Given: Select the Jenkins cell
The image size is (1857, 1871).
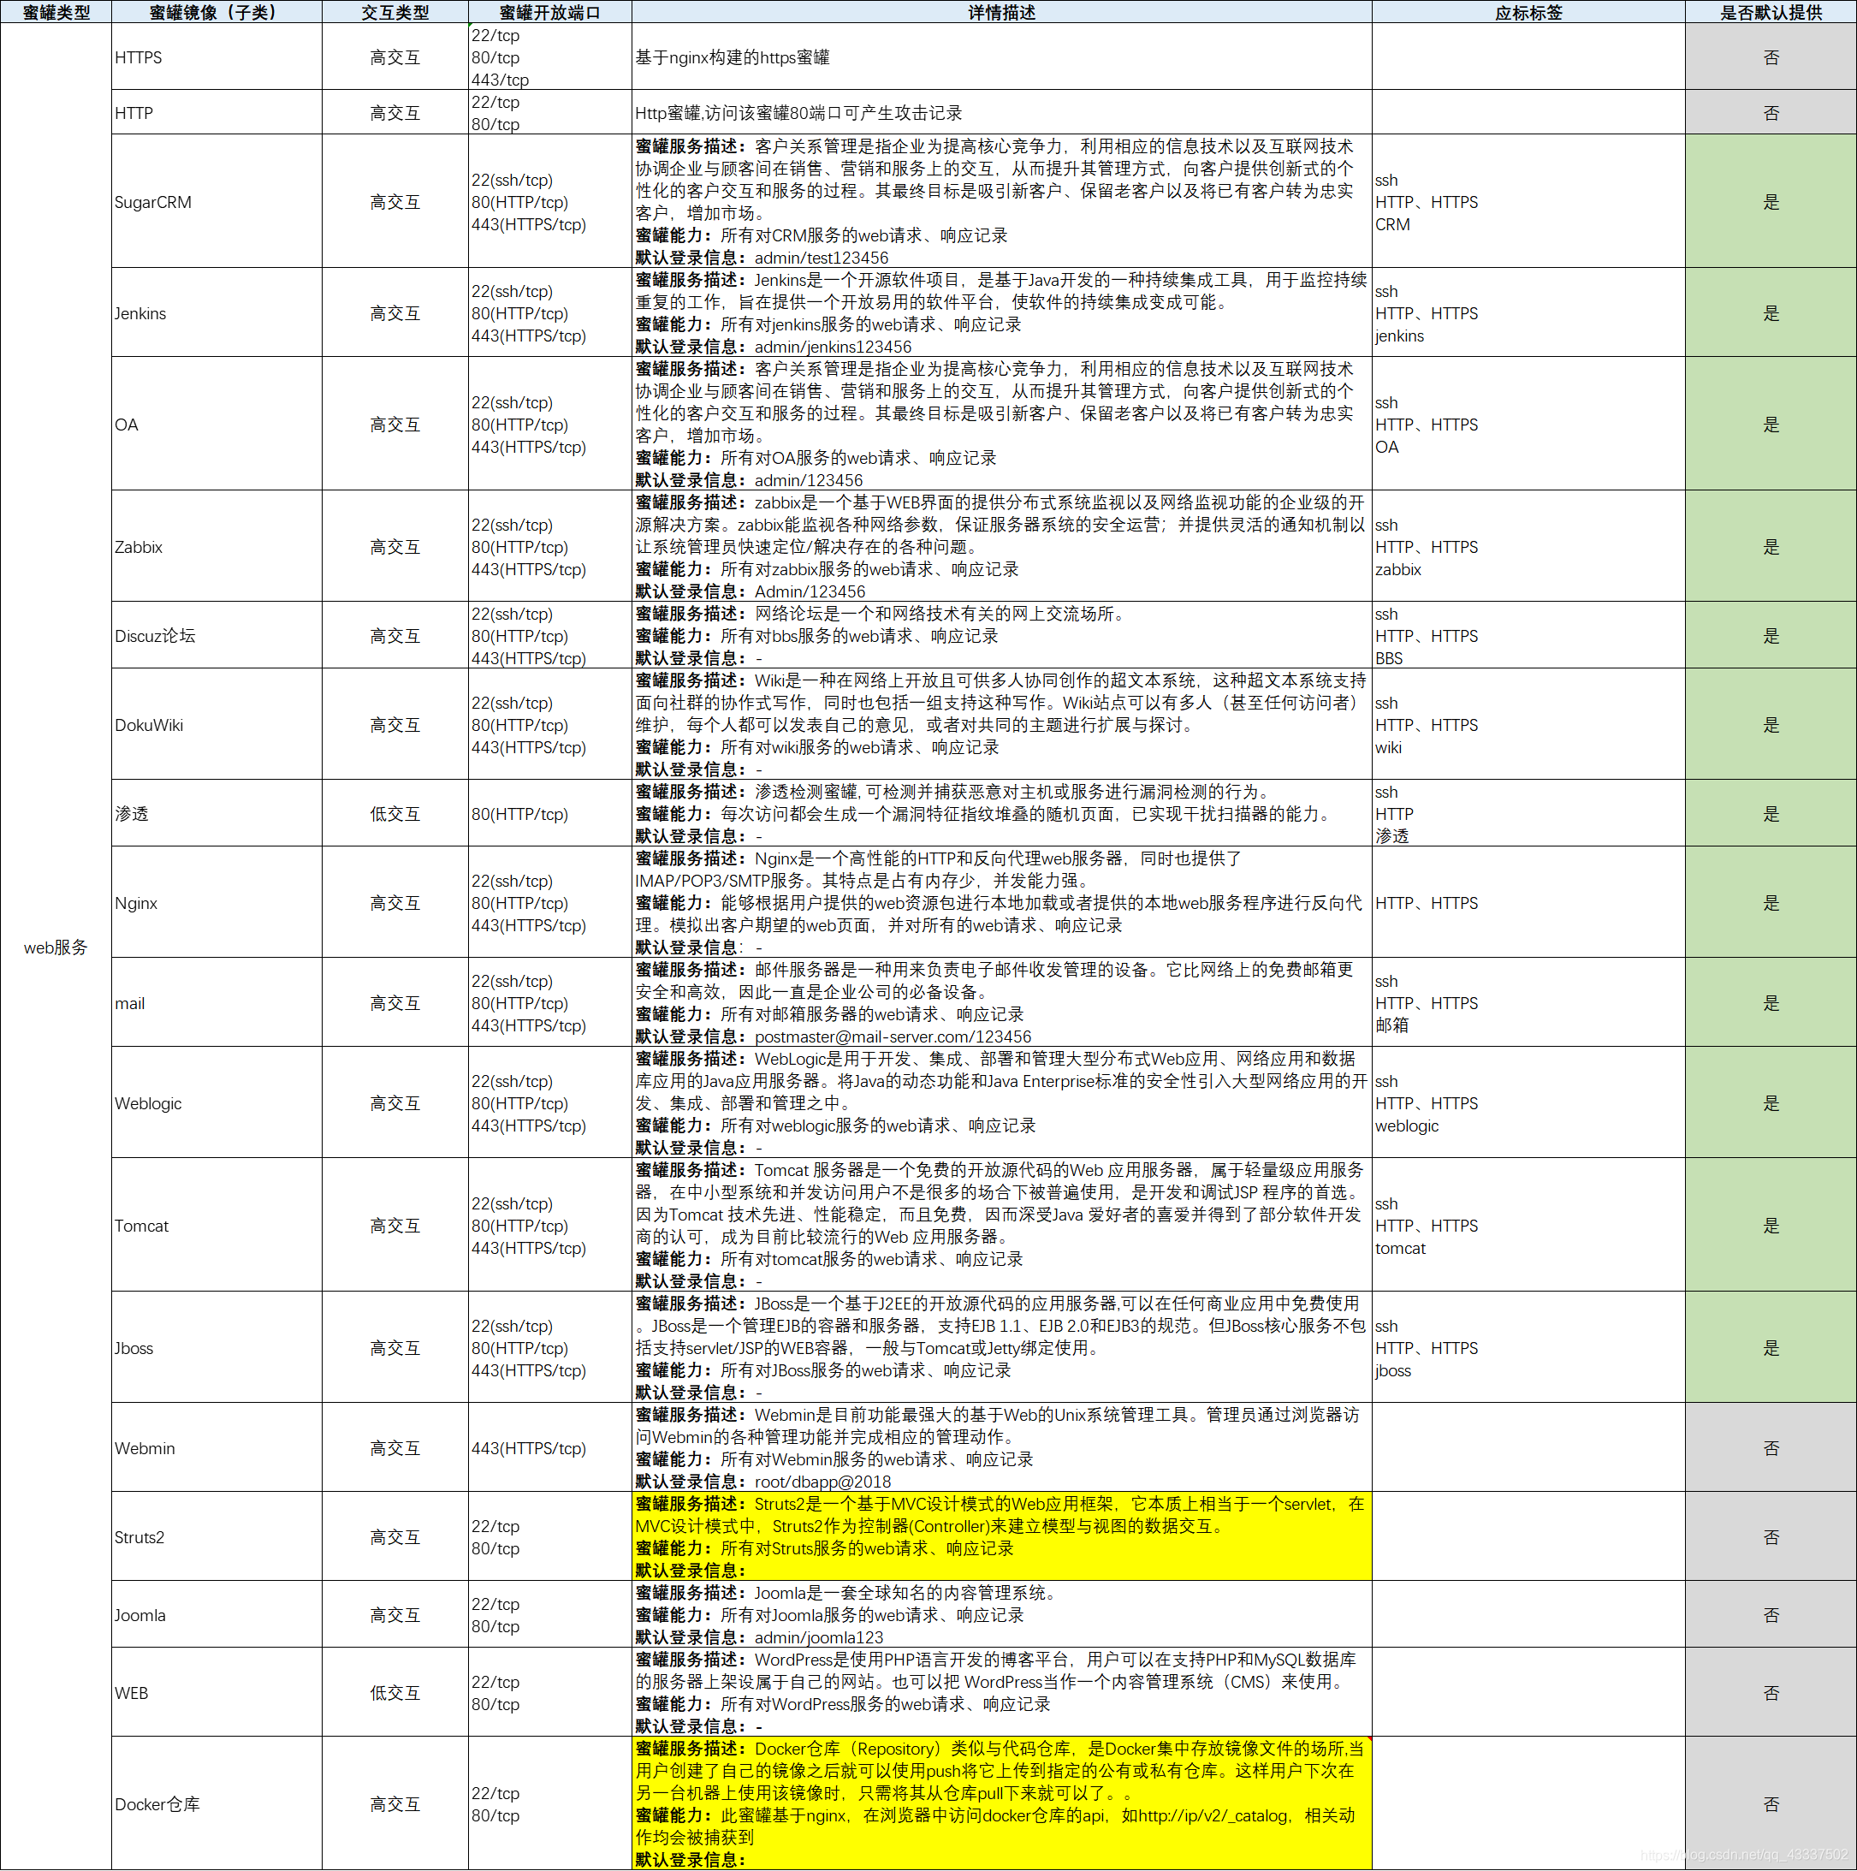Looking at the screenshot, I should click(x=217, y=312).
